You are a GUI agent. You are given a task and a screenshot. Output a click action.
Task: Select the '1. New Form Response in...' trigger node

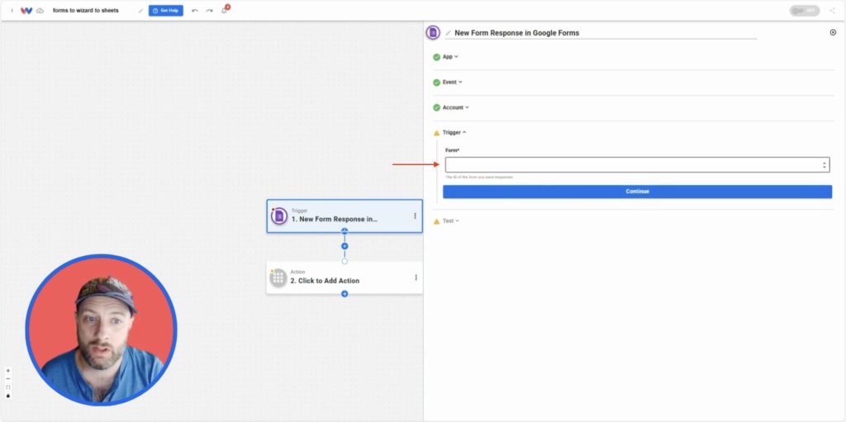click(x=345, y=216)
